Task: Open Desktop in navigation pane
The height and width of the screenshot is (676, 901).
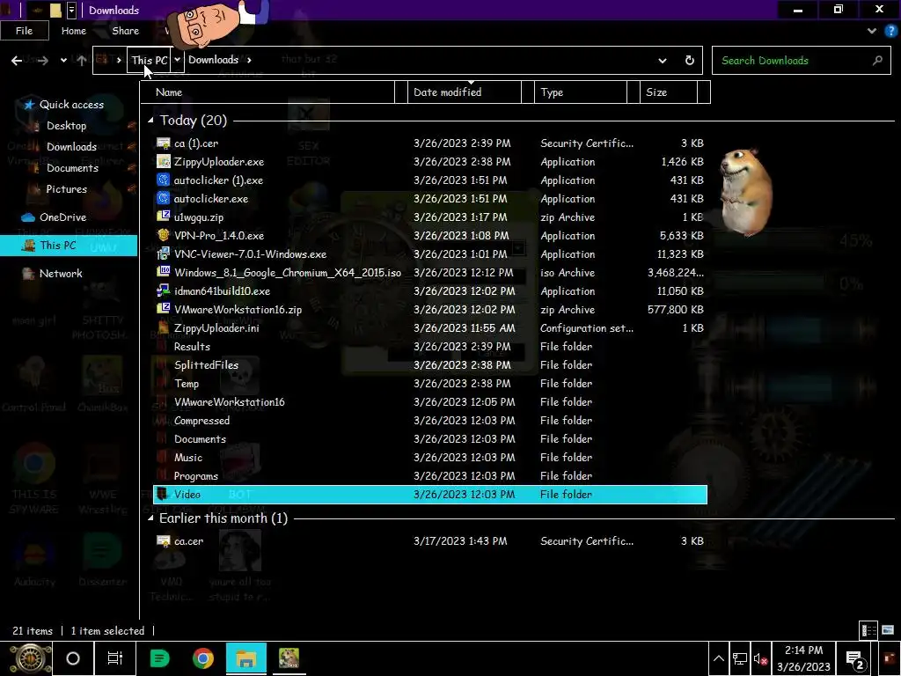Action: tap(66, 126)
